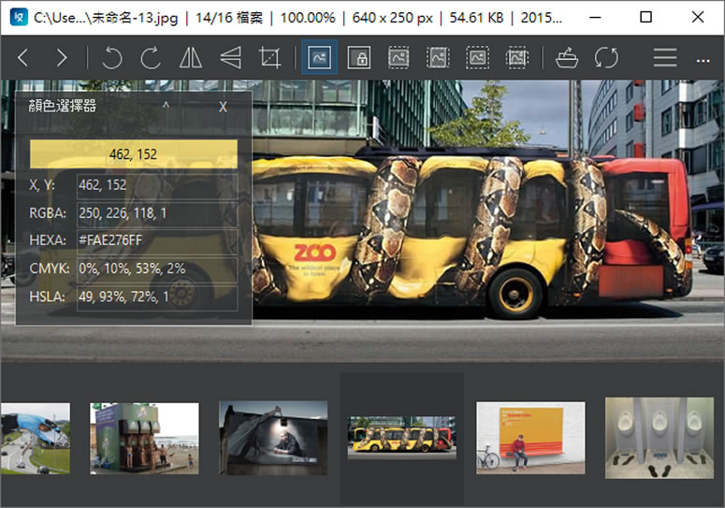
Task: Click the HEXA value #FAE276FF field
Action: [x=157, y=240]
